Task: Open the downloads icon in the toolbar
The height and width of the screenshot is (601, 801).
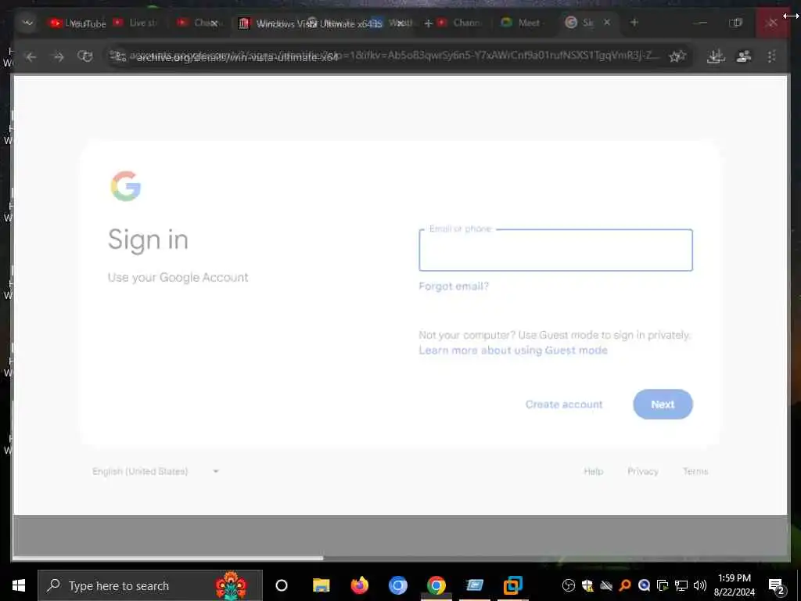Action: click(x=716, y=56)
